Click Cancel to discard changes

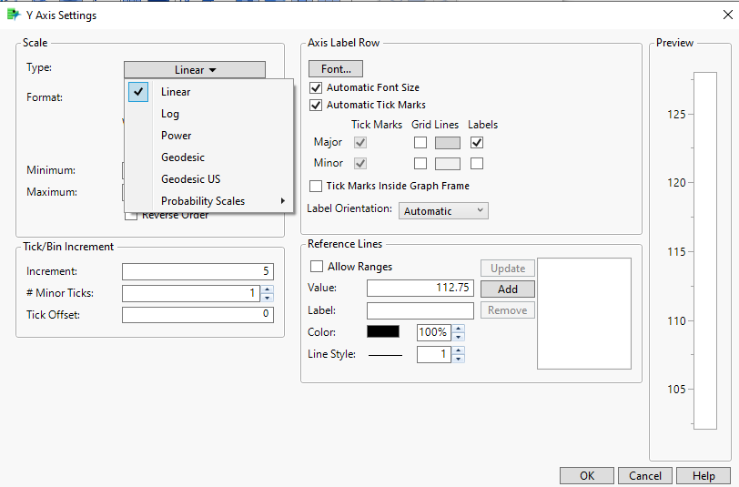pyautogui.click(x=645, y=476)
